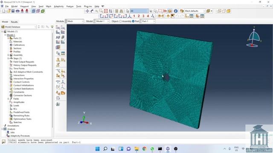Open the Adaptivity menu

(59, 6)
